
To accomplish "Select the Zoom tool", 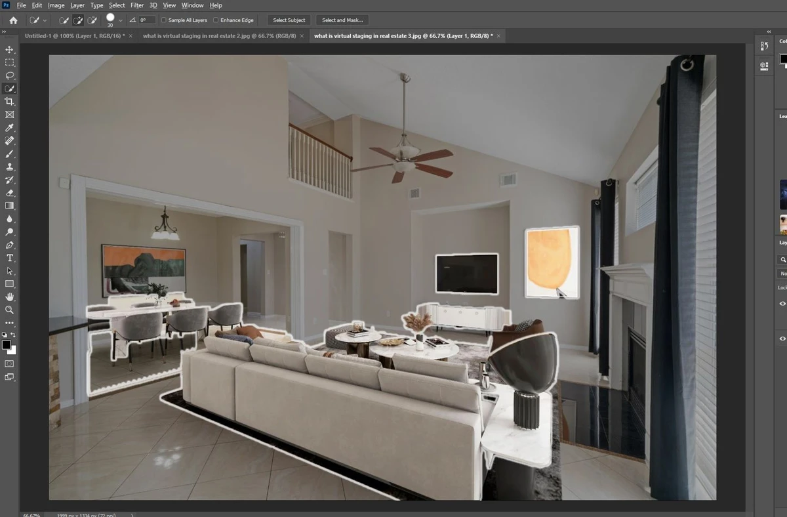I will click(x=9, y=310).
